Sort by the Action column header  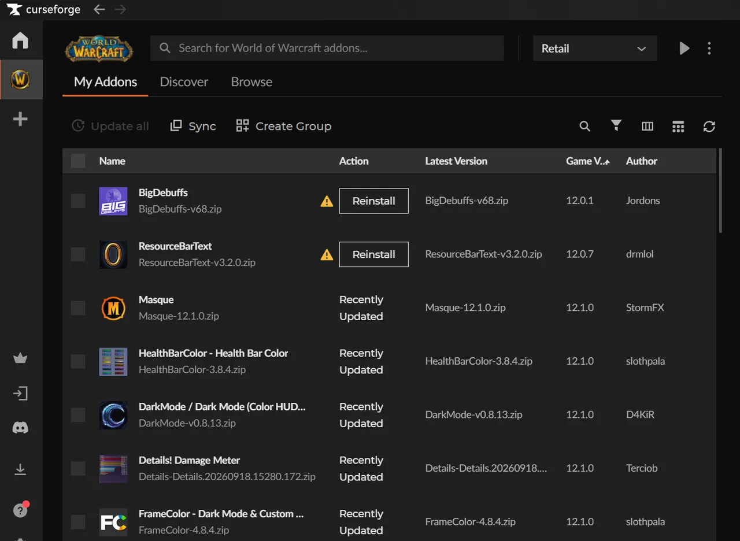[354, 161]
